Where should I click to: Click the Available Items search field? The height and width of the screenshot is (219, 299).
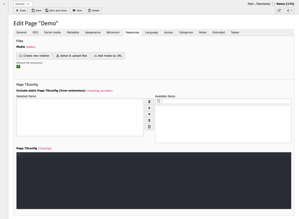coord(225,101)
